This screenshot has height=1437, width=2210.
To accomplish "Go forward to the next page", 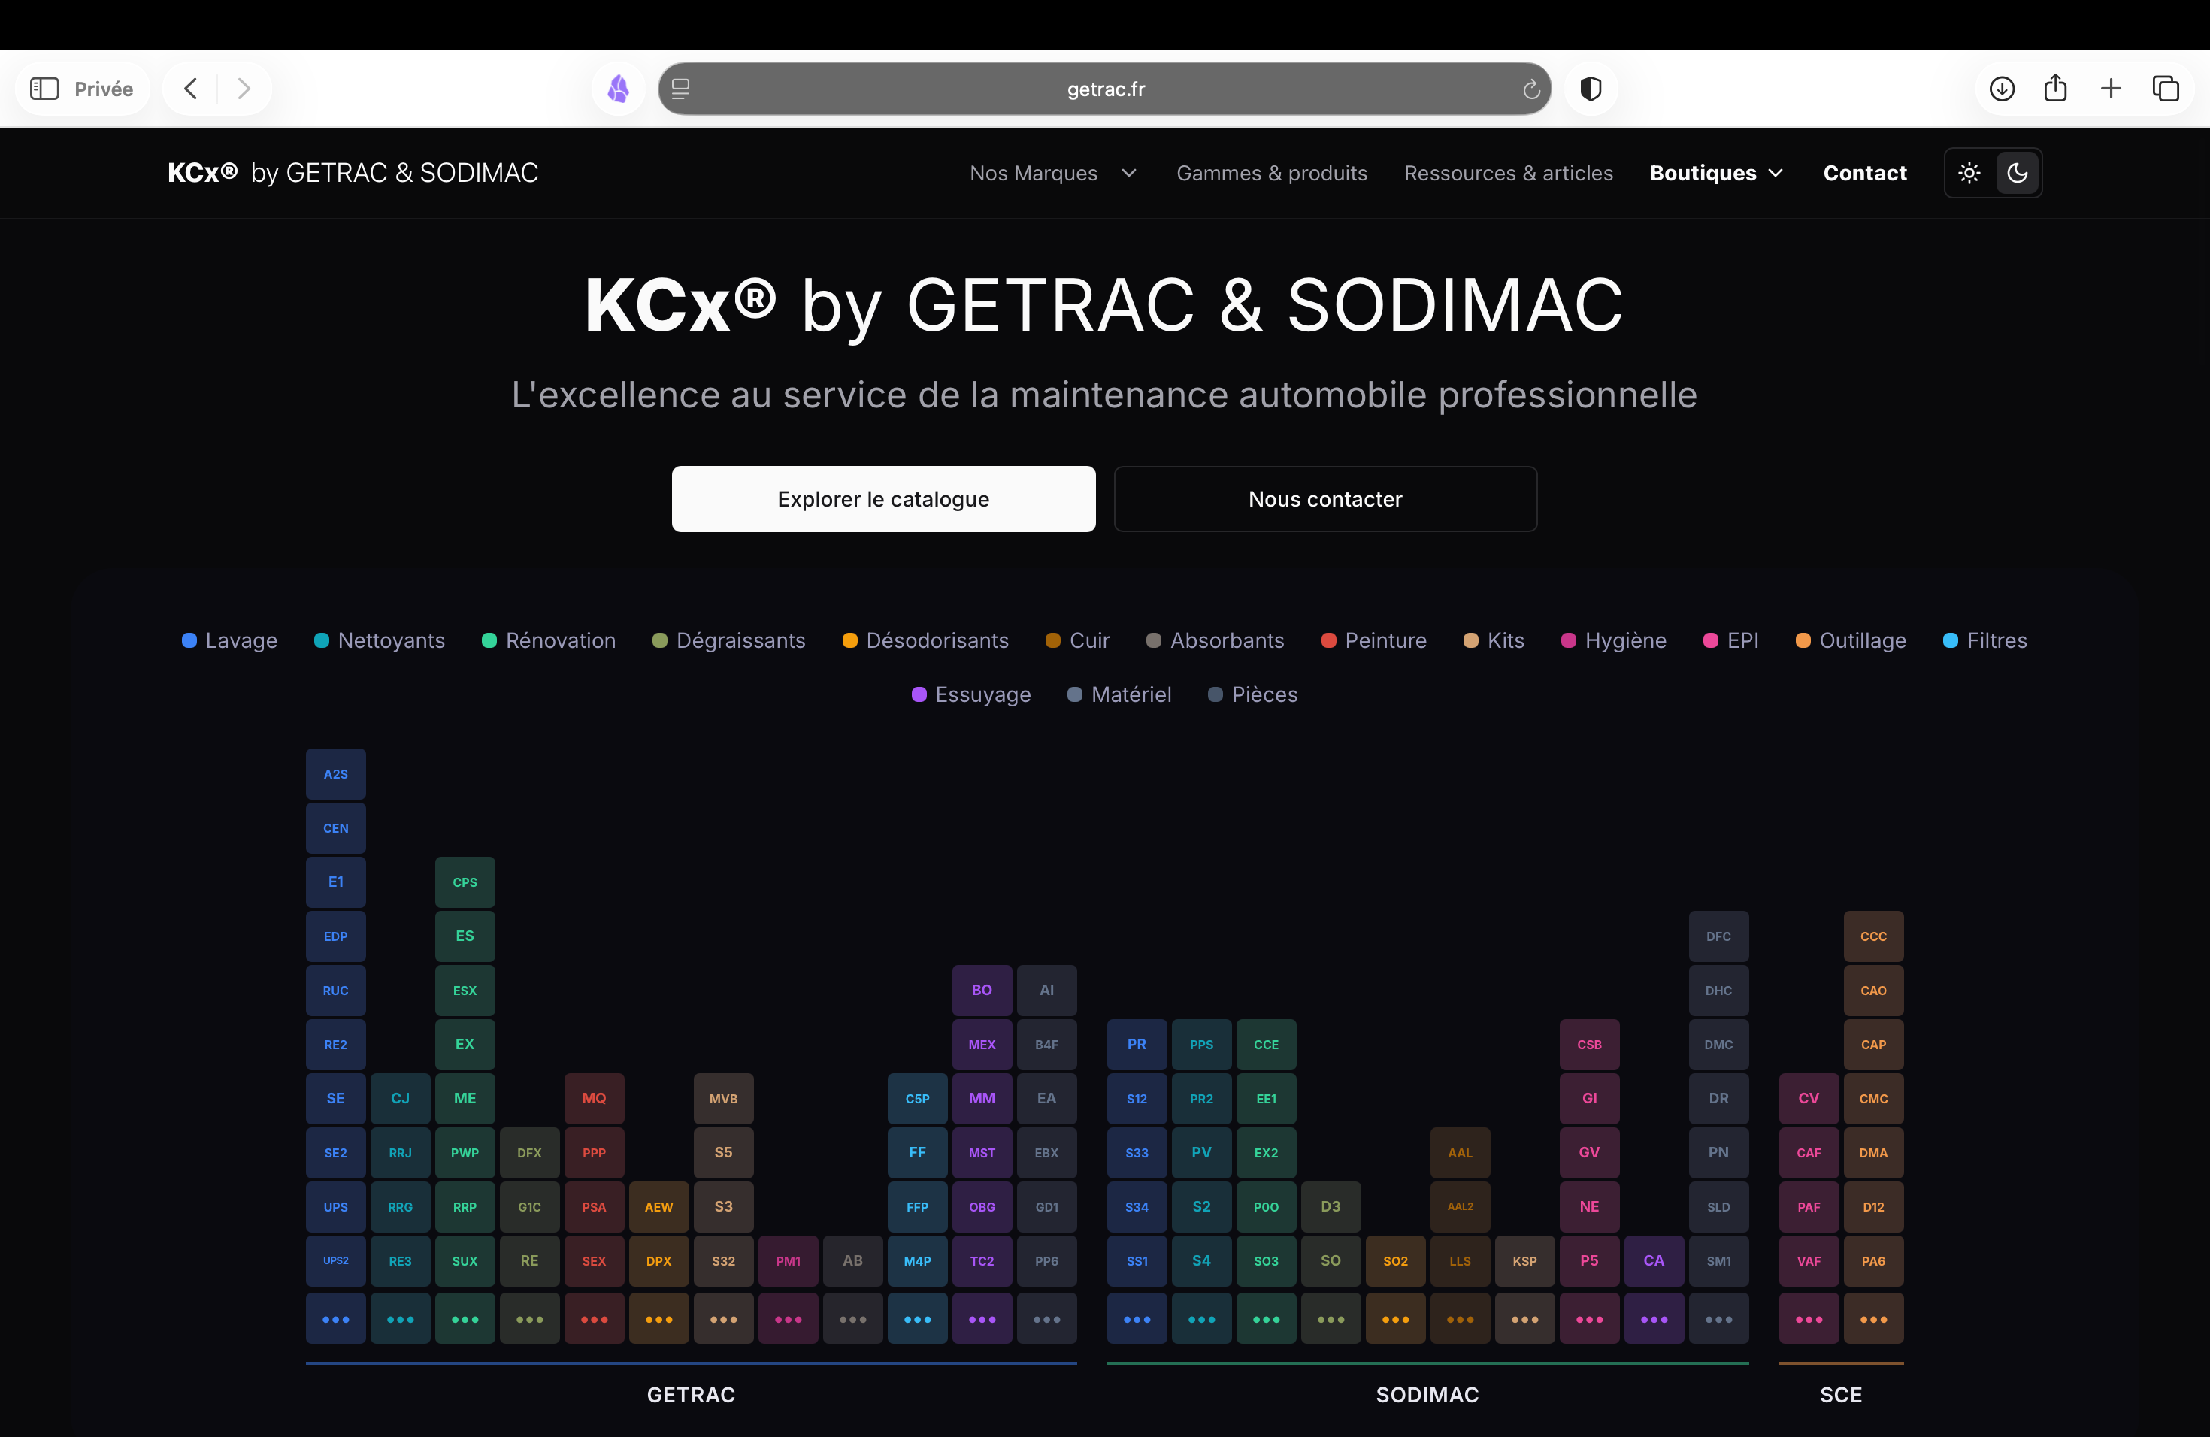I will click(x=244, y=89).
